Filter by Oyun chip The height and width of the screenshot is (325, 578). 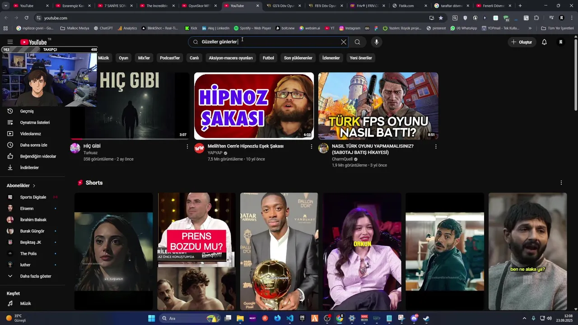pyautogui.click(x=123, y=58)
